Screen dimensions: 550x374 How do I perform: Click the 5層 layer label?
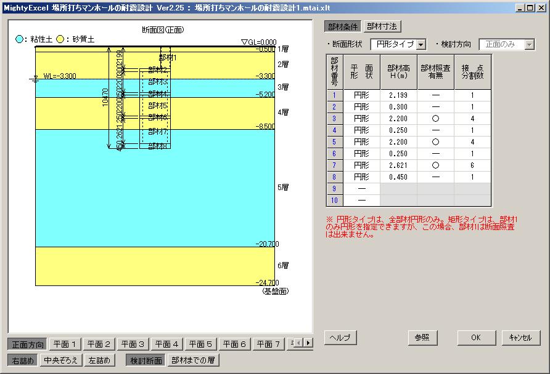(x=283, y=188)
